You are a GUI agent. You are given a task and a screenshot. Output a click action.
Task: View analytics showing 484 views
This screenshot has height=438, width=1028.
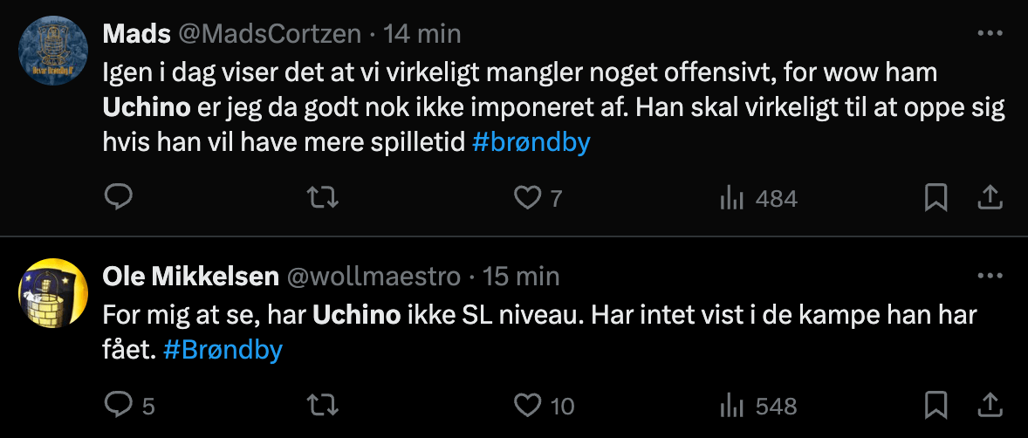click(758, 198)
